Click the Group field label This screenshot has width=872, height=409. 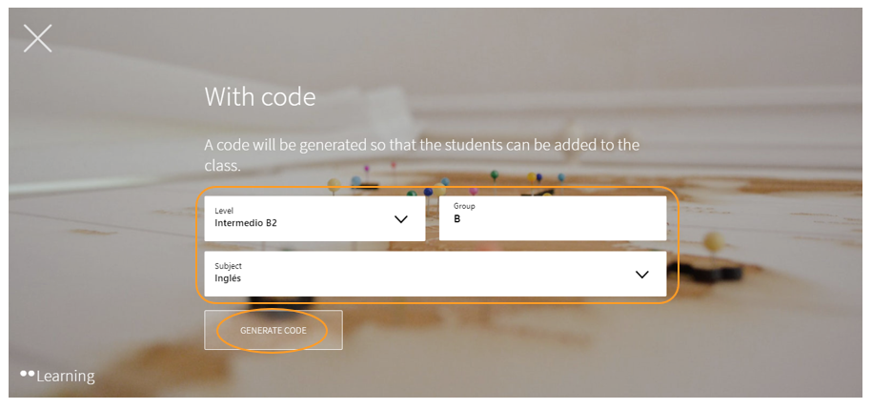[x=464, y=206]
